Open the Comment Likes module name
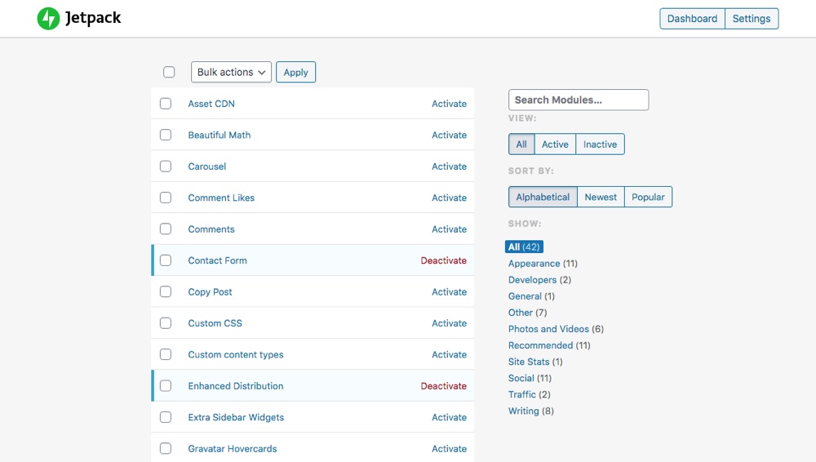 click(x=221, y=198)
